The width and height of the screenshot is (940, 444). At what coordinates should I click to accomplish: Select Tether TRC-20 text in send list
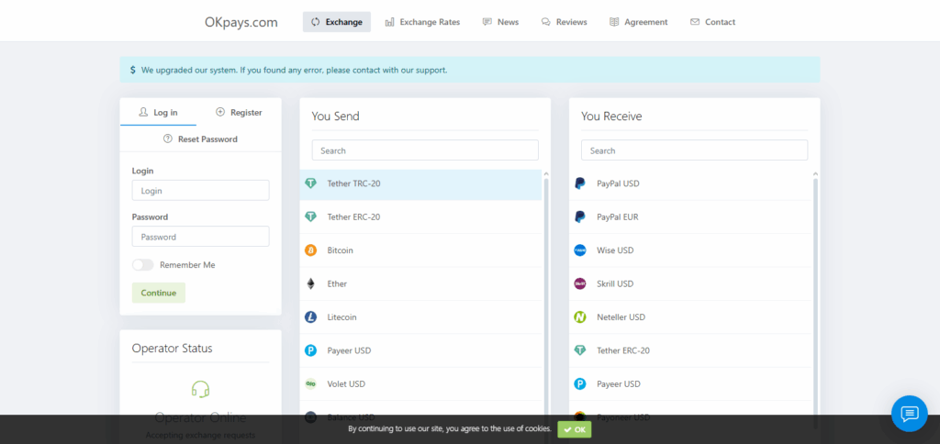pyautogui.click(x=353, y=183)
